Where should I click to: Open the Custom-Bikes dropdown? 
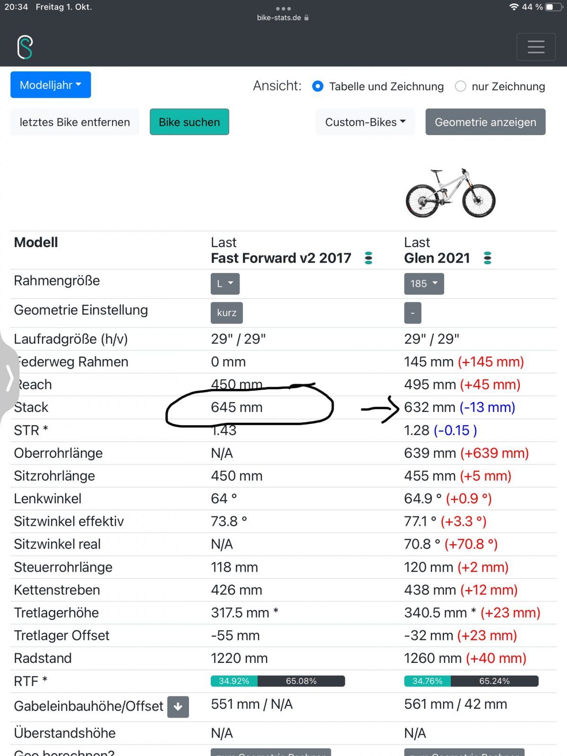click(x=365, y=122)
